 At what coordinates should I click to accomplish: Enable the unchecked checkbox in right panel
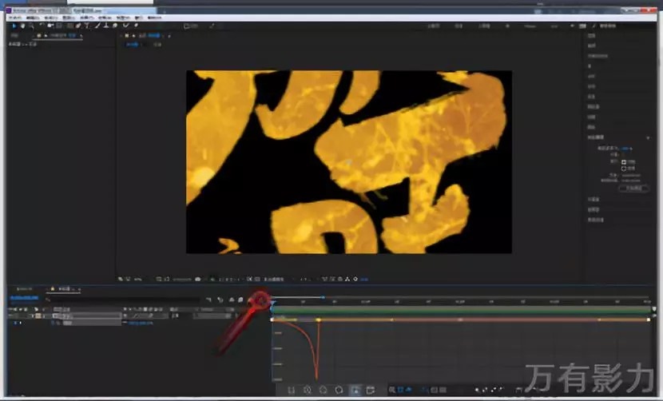point(623,169)
